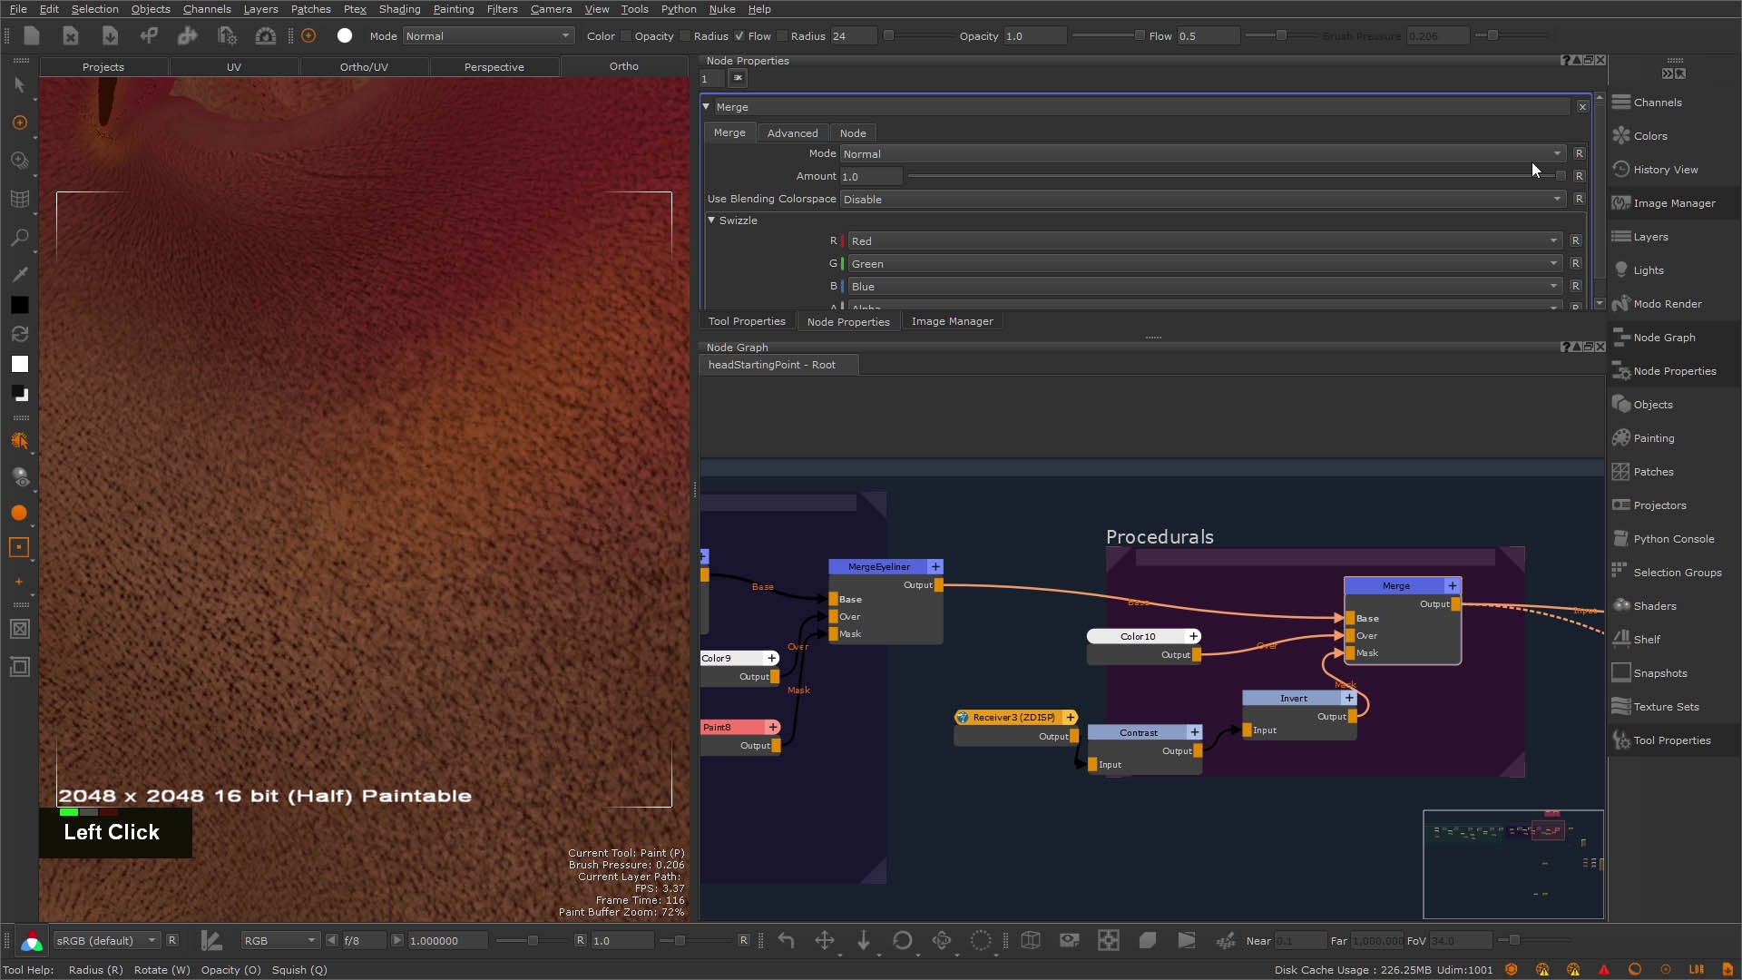Reset the Amount property with its R button
This screenshot has height=980, width=1742.
pyautogui.click(x=1579, y=176)
